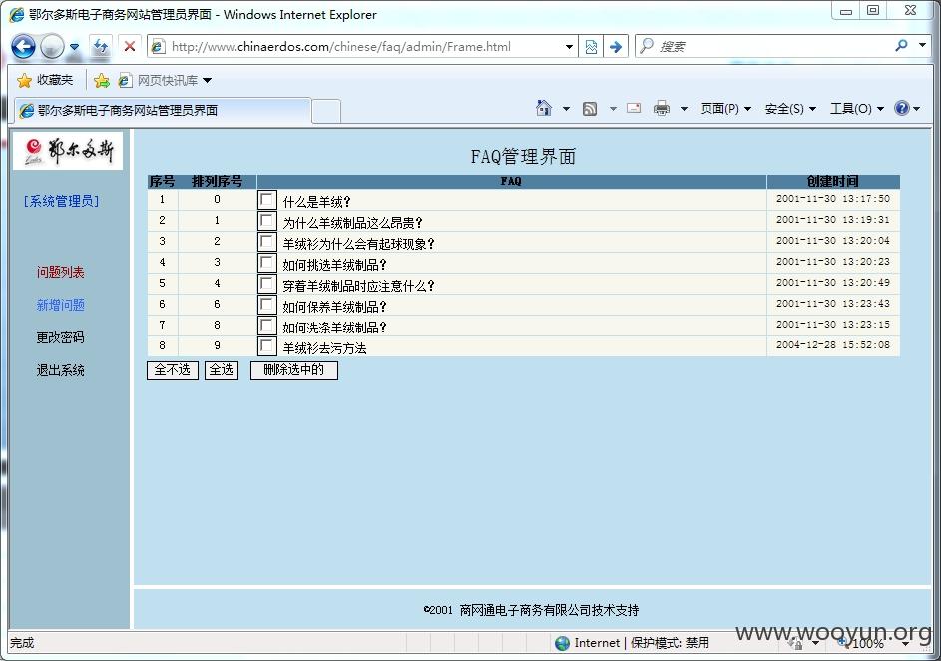The width and height of the screenshot is (941, 661).
Task: Open the 问题列表 link
Action: pos(60,272)
